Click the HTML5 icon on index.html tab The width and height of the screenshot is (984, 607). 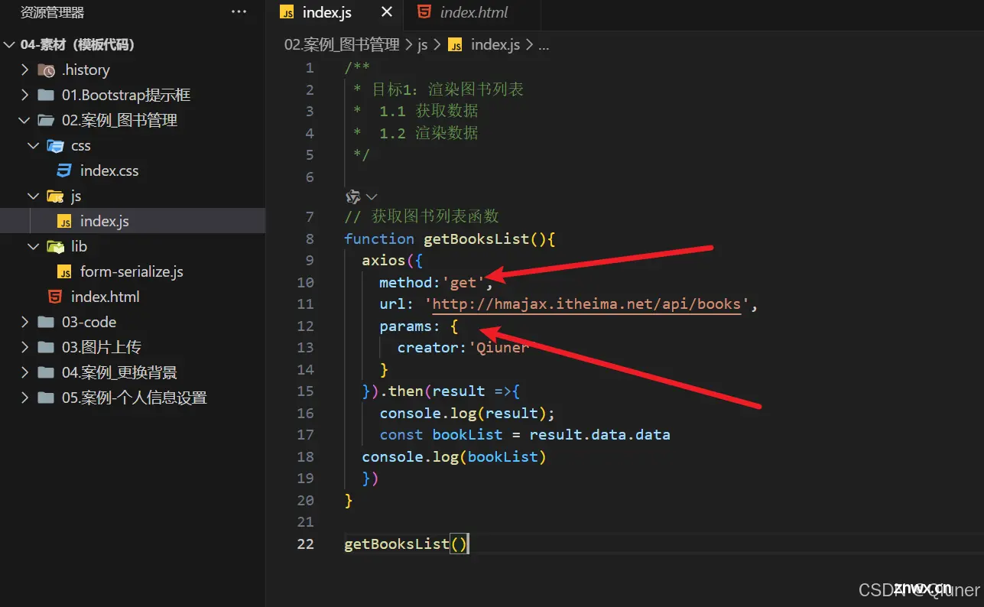coord(424,12)
